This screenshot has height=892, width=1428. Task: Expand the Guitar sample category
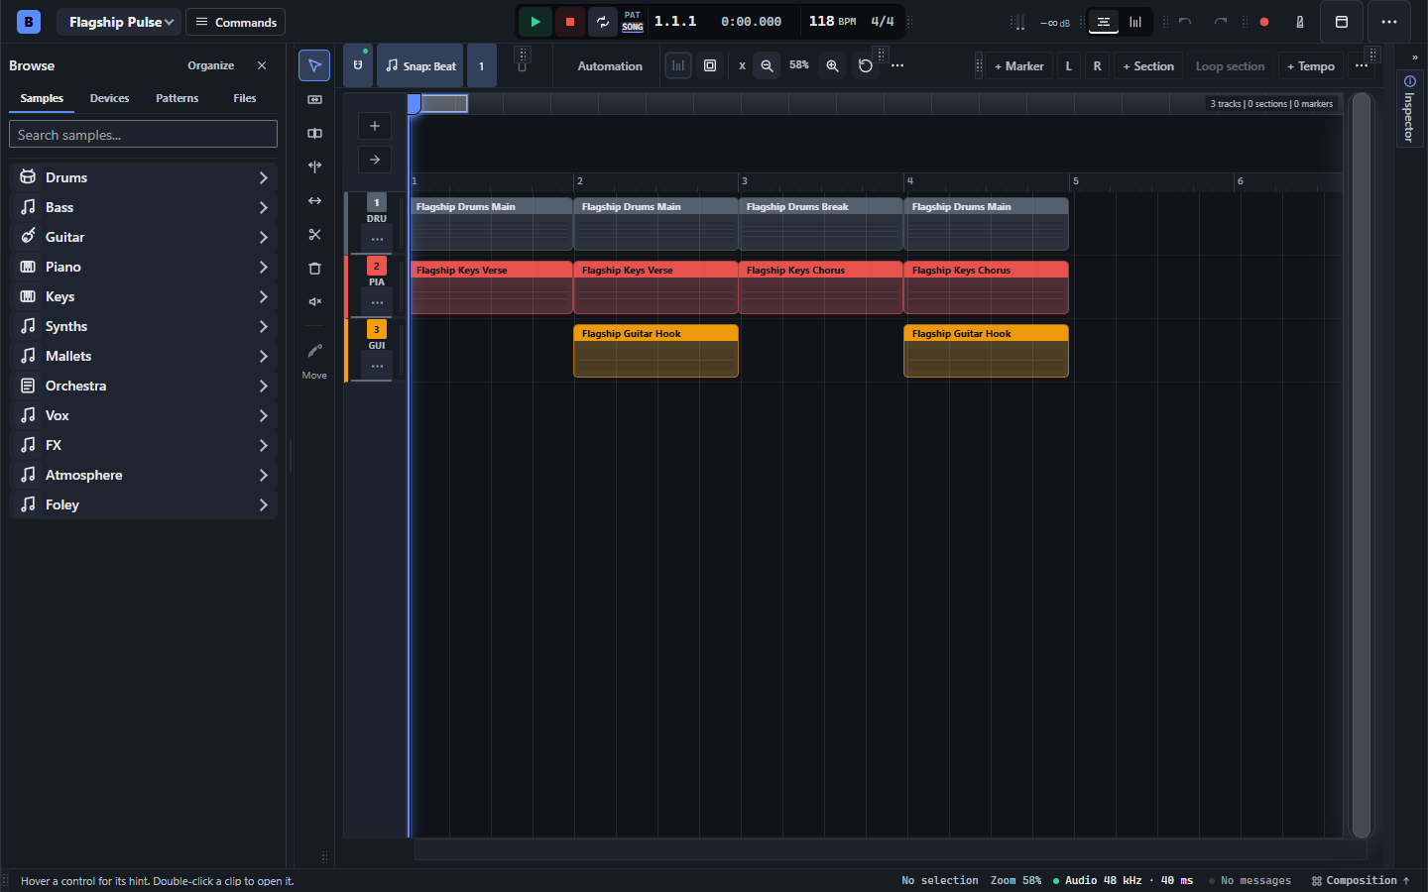point(143,237)
